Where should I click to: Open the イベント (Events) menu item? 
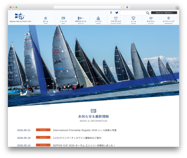98,20
